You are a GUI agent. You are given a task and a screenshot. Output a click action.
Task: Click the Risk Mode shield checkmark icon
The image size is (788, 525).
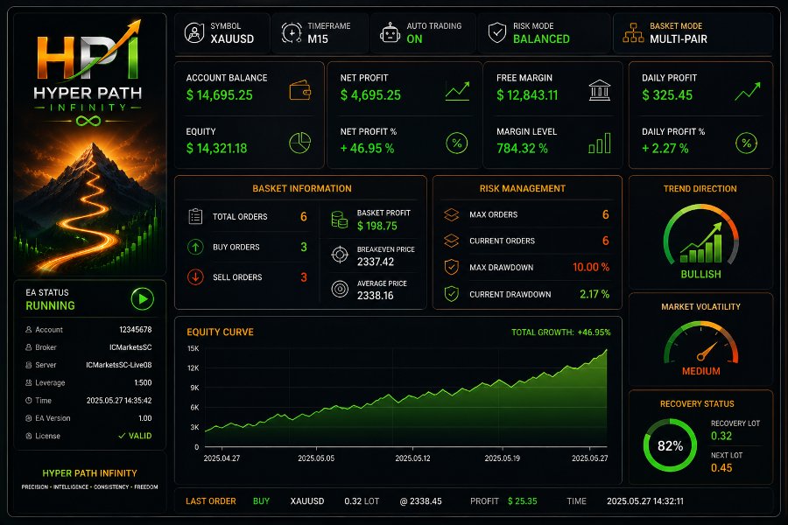(497, 33)
